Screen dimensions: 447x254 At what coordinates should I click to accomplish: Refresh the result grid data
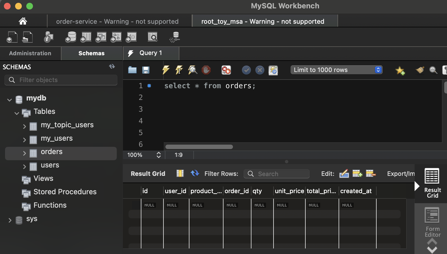(195, 173)
